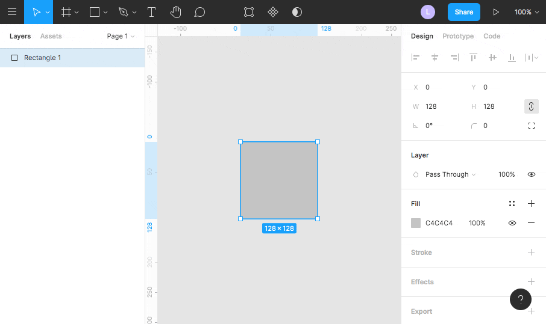Click the C4C4C4 fill color swatch

416,223
